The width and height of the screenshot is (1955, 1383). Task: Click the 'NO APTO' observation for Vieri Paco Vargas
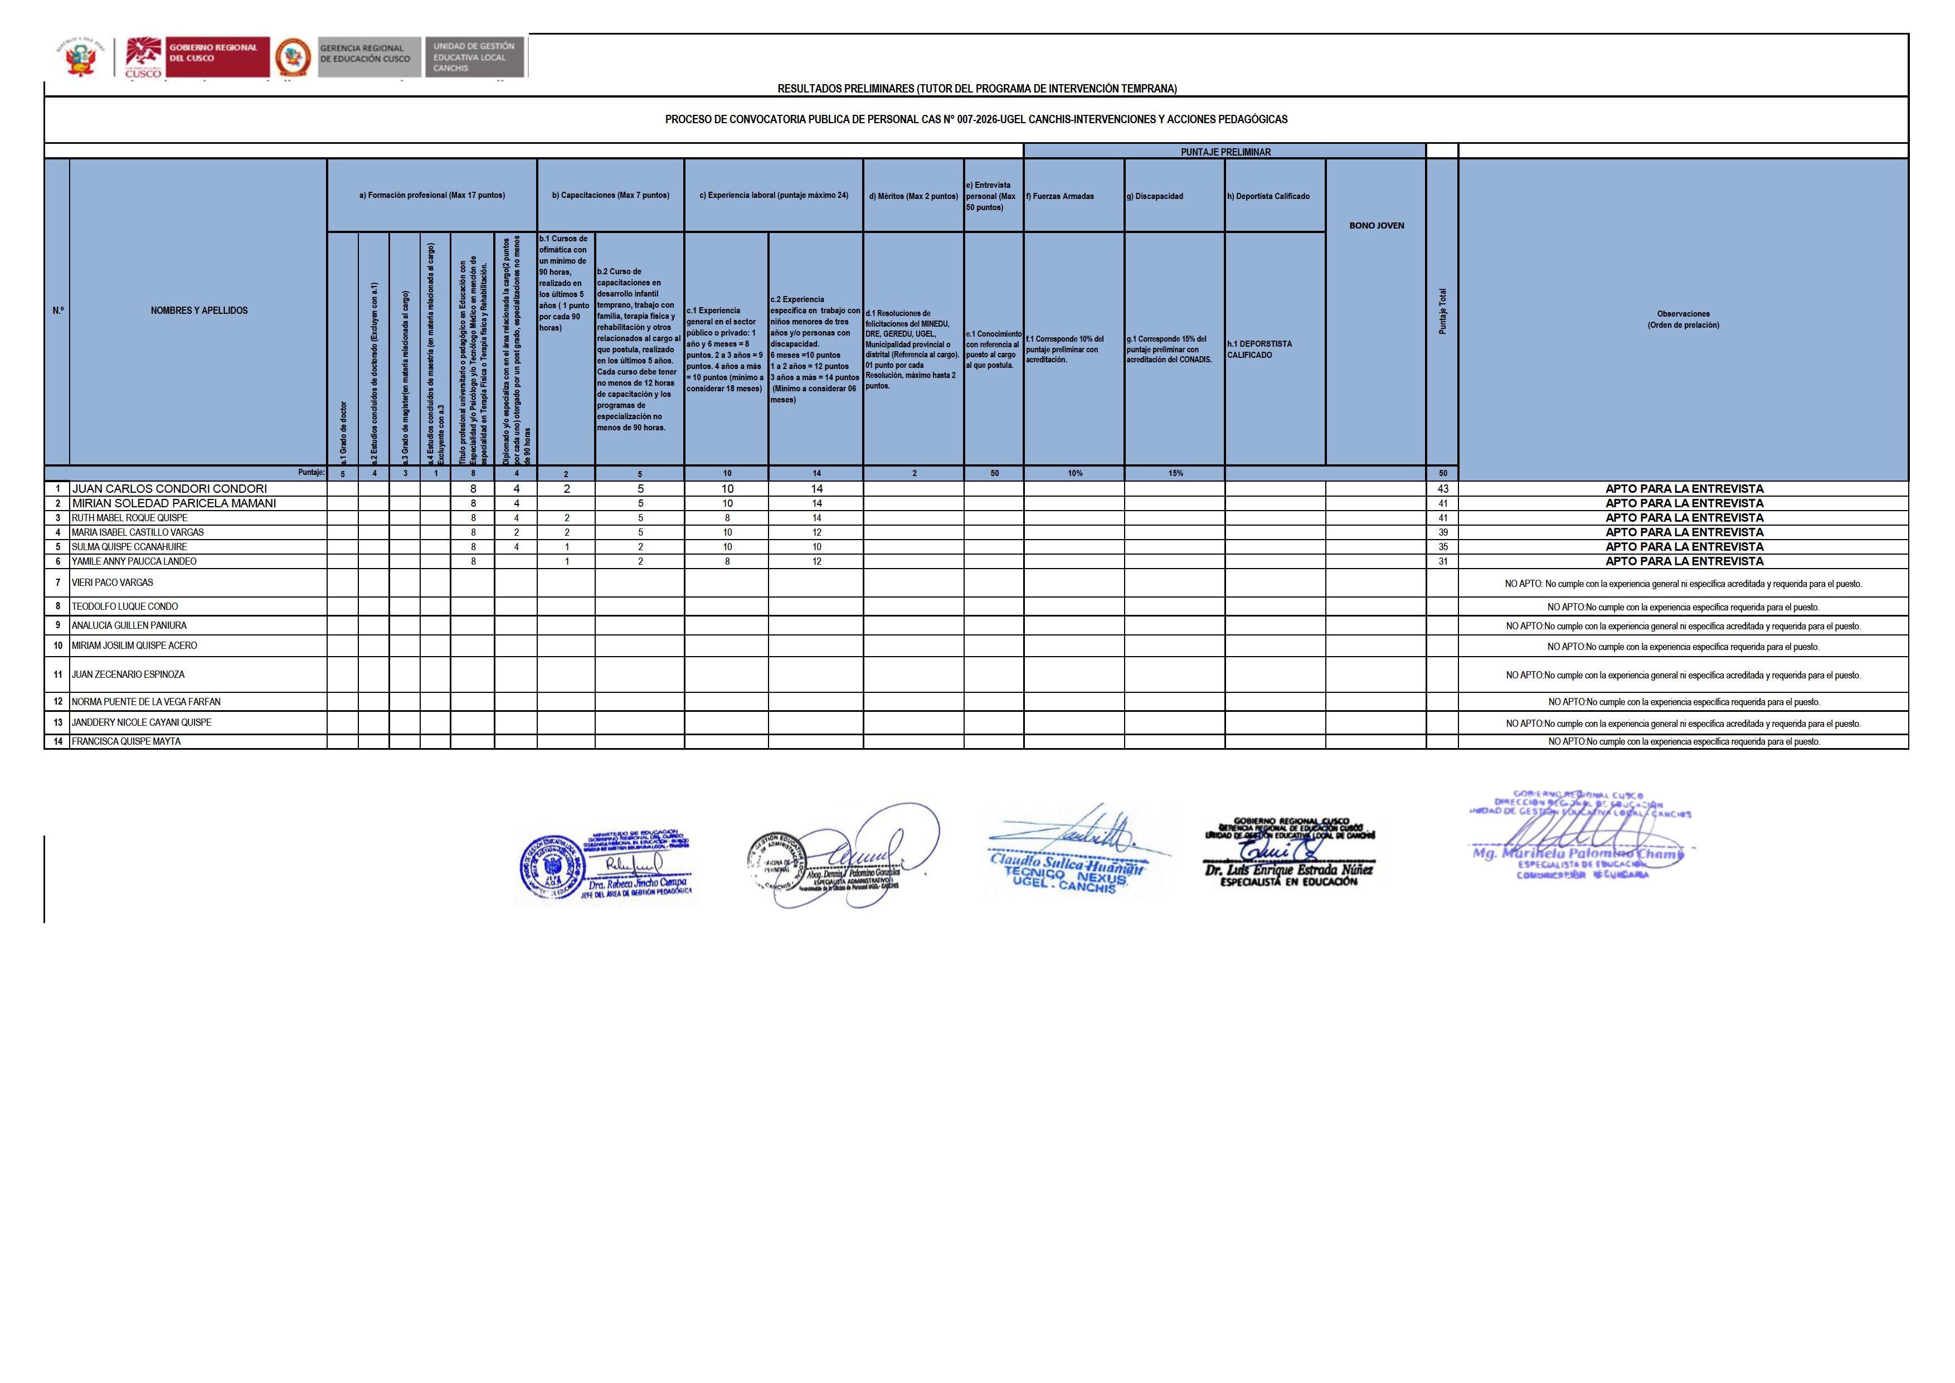pyautogui.click(x=1684, y=584)
